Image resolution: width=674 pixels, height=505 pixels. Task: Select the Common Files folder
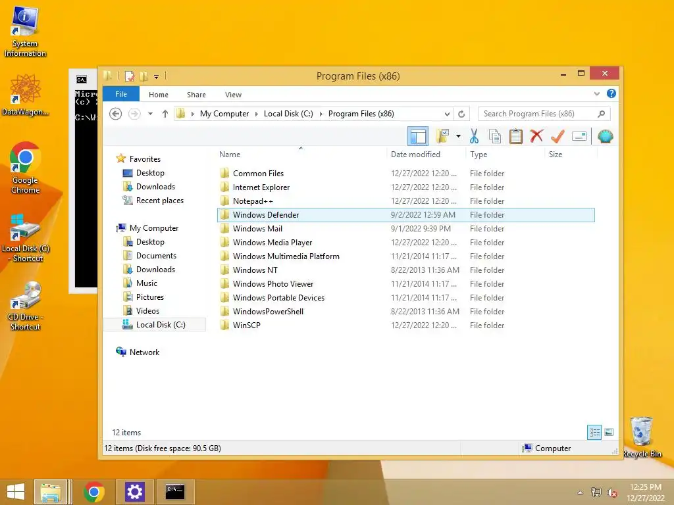(406, 174)
